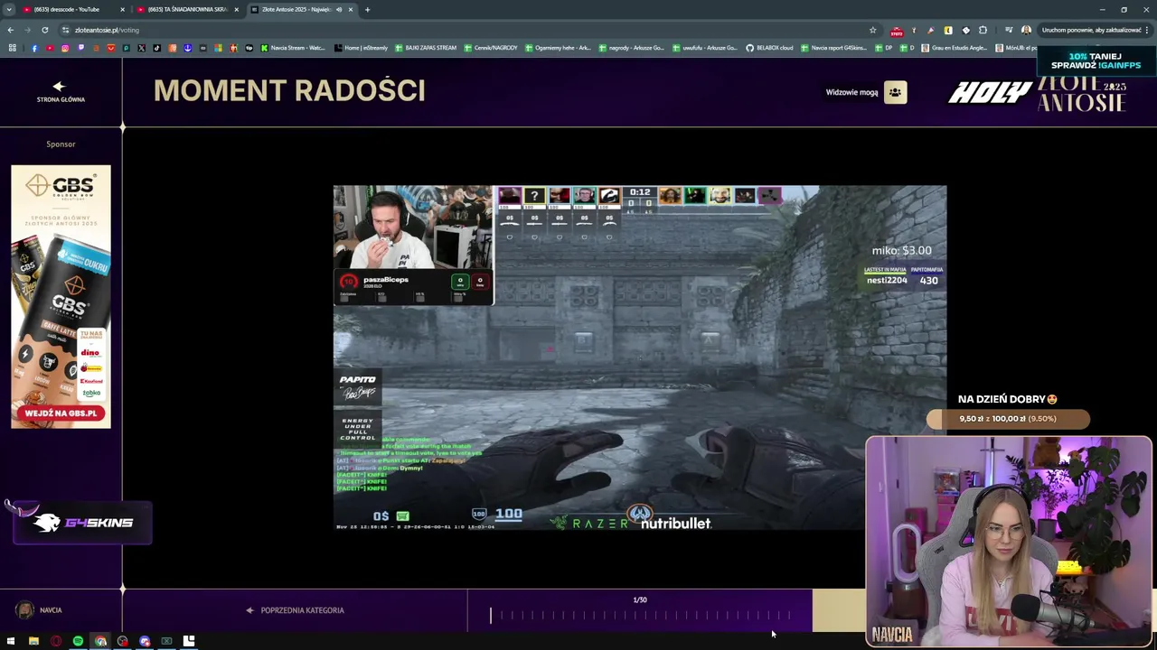The height and width of the screenshot is (650, 1157).
Task: Open the YouTube bookmark icon
Action: (50, 48)
